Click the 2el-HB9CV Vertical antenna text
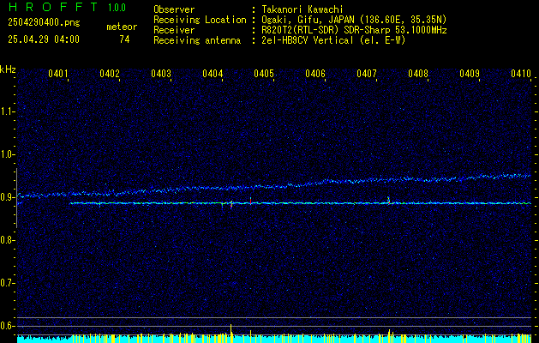Image resolution: width=539 pixels, height=343 pixels. (333, 40)
